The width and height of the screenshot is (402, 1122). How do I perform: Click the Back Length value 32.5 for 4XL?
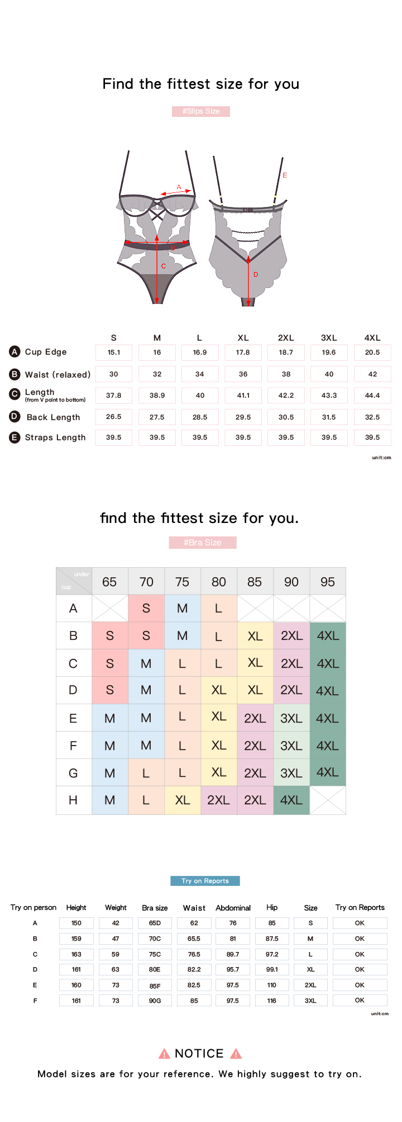click(x=372, y=417)
